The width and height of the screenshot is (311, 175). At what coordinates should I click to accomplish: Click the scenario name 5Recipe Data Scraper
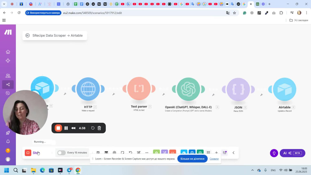coord(58,35)
